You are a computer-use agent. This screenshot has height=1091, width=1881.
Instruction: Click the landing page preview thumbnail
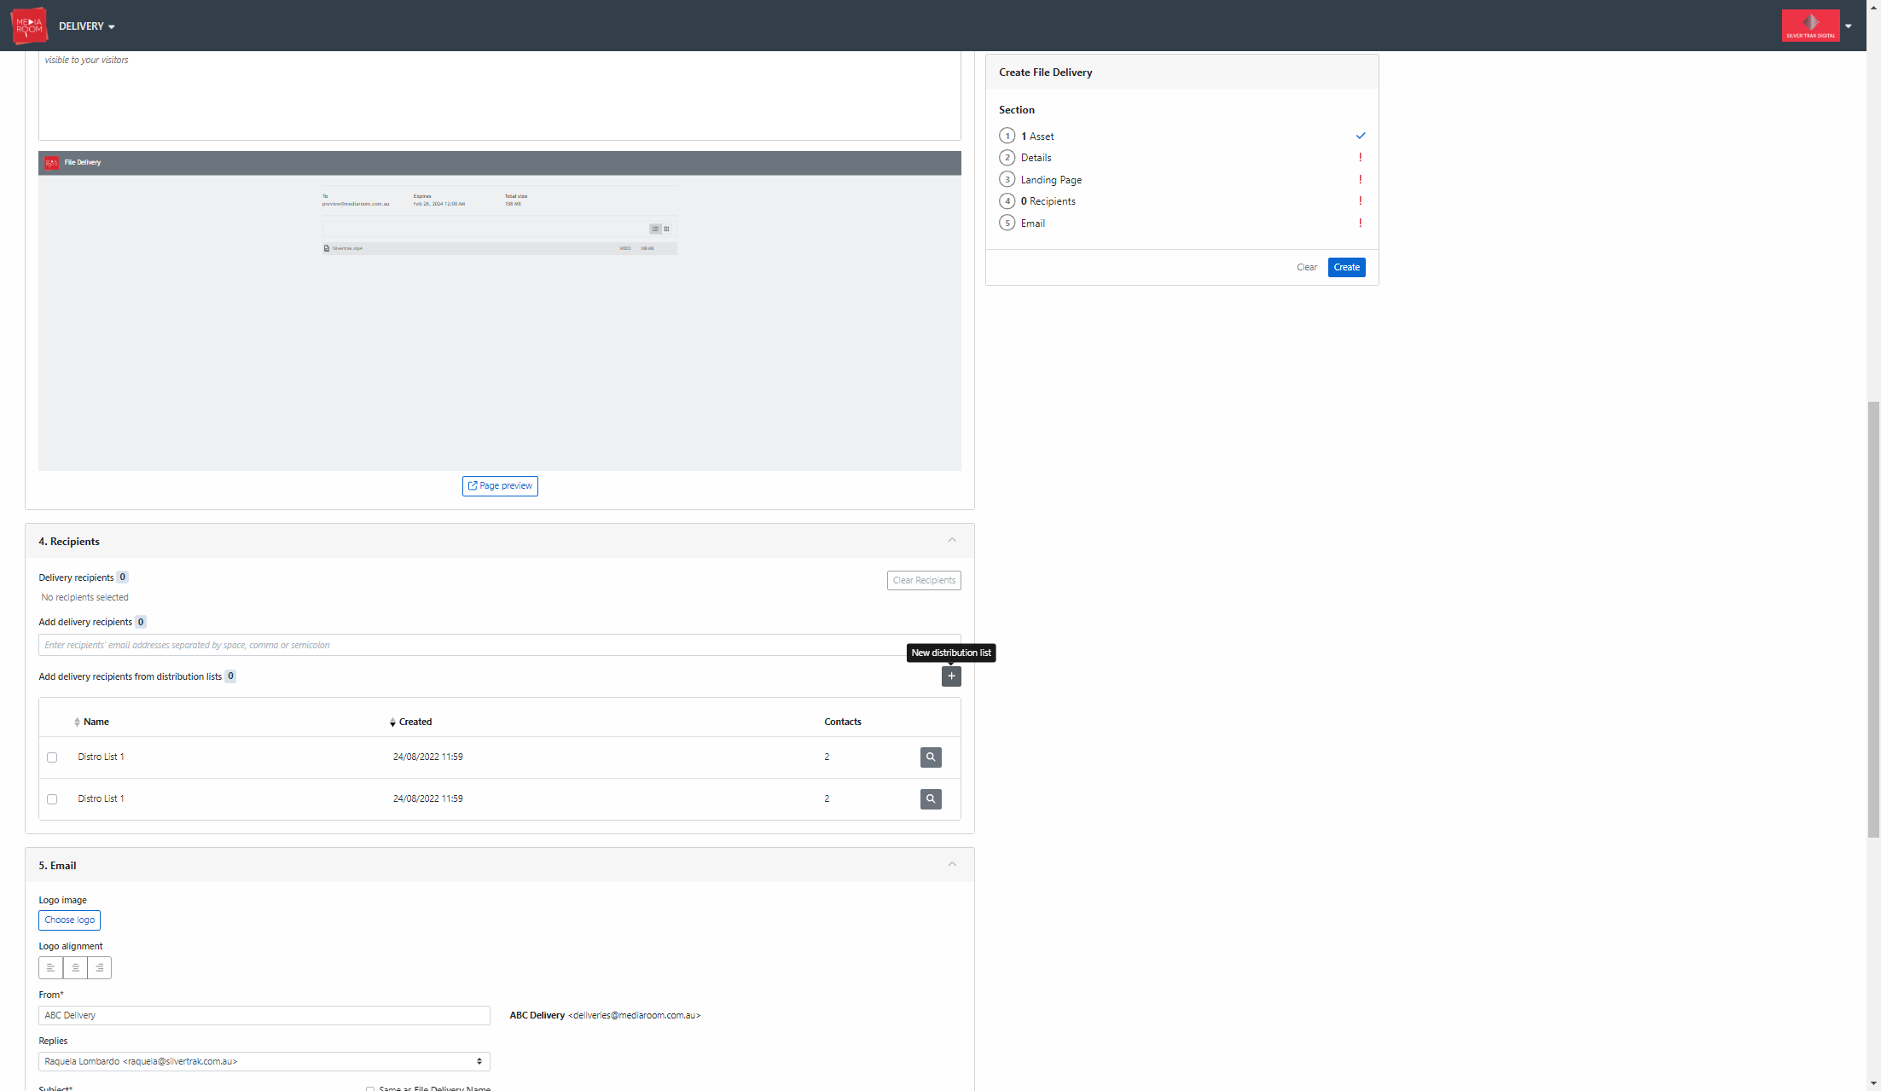500,311
